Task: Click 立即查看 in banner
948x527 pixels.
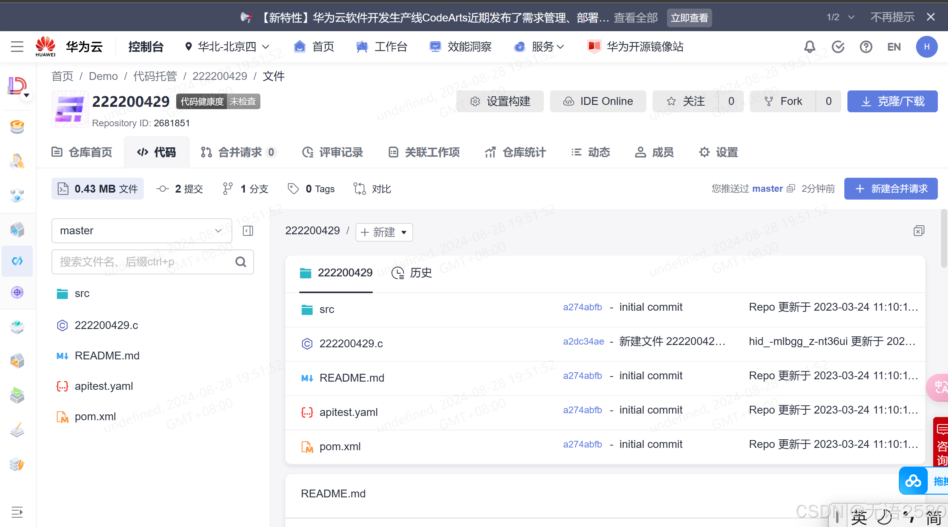Action: point(689,18)
